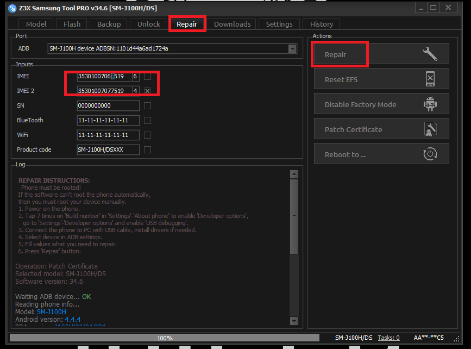The width and height of the screenshot is (471, 349).
Task: Click 'Operation: Patch Certificate' log line
Action: pos(56,266)
